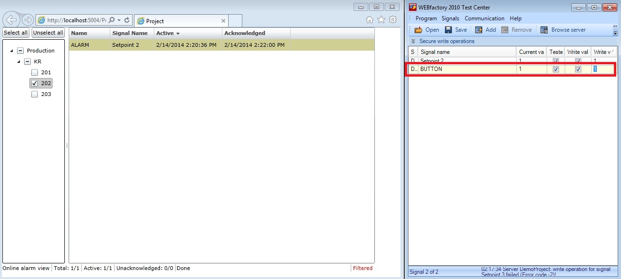Open the Communication menu

tap(484, 18)
